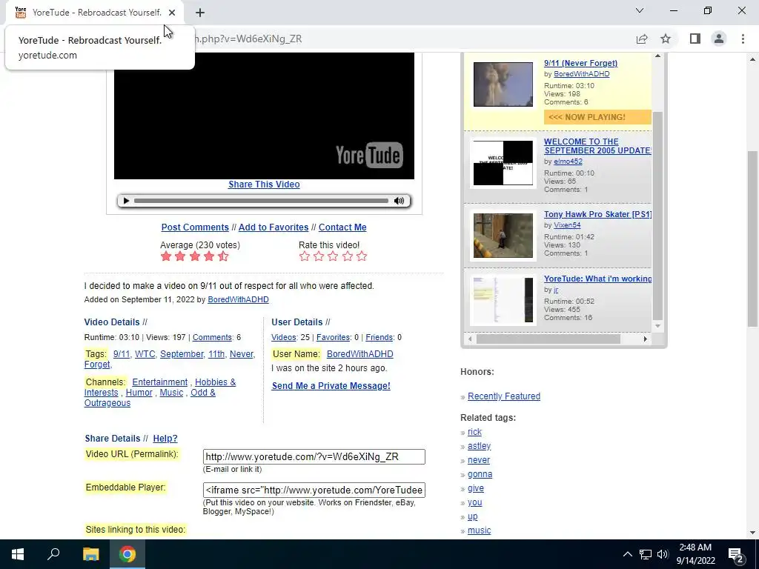Open the Help? link in Share Details
759x569 pixels.
pyautogui.click(x=165, y=439)
